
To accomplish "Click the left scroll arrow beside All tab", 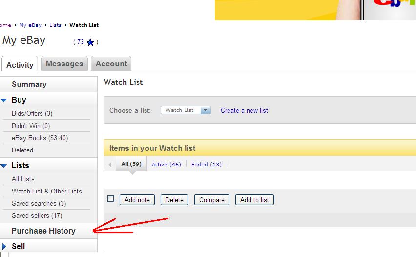I will click(110, 165).
